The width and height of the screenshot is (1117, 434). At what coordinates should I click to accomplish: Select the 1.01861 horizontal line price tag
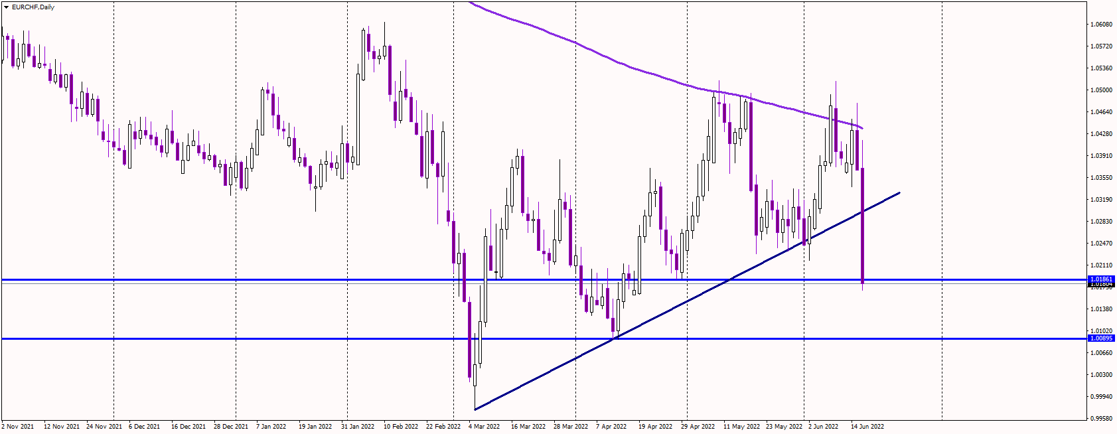coord(1101,279)
